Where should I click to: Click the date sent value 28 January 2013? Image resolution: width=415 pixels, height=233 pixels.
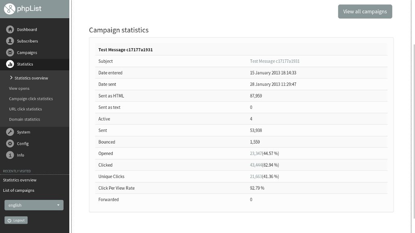(273, 84)
